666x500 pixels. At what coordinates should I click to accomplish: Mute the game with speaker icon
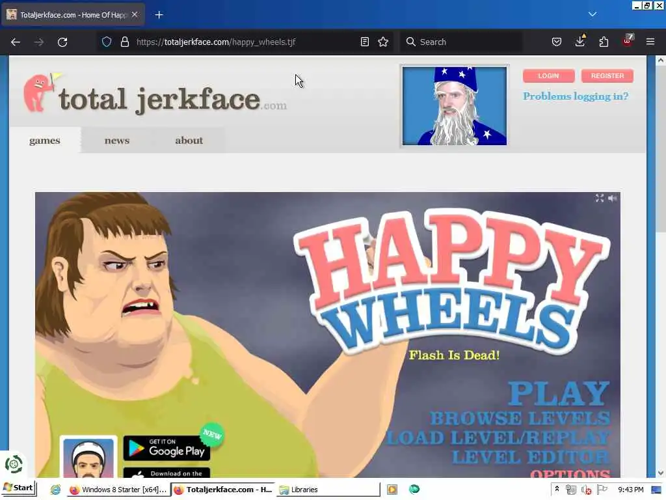pos(612,198)
